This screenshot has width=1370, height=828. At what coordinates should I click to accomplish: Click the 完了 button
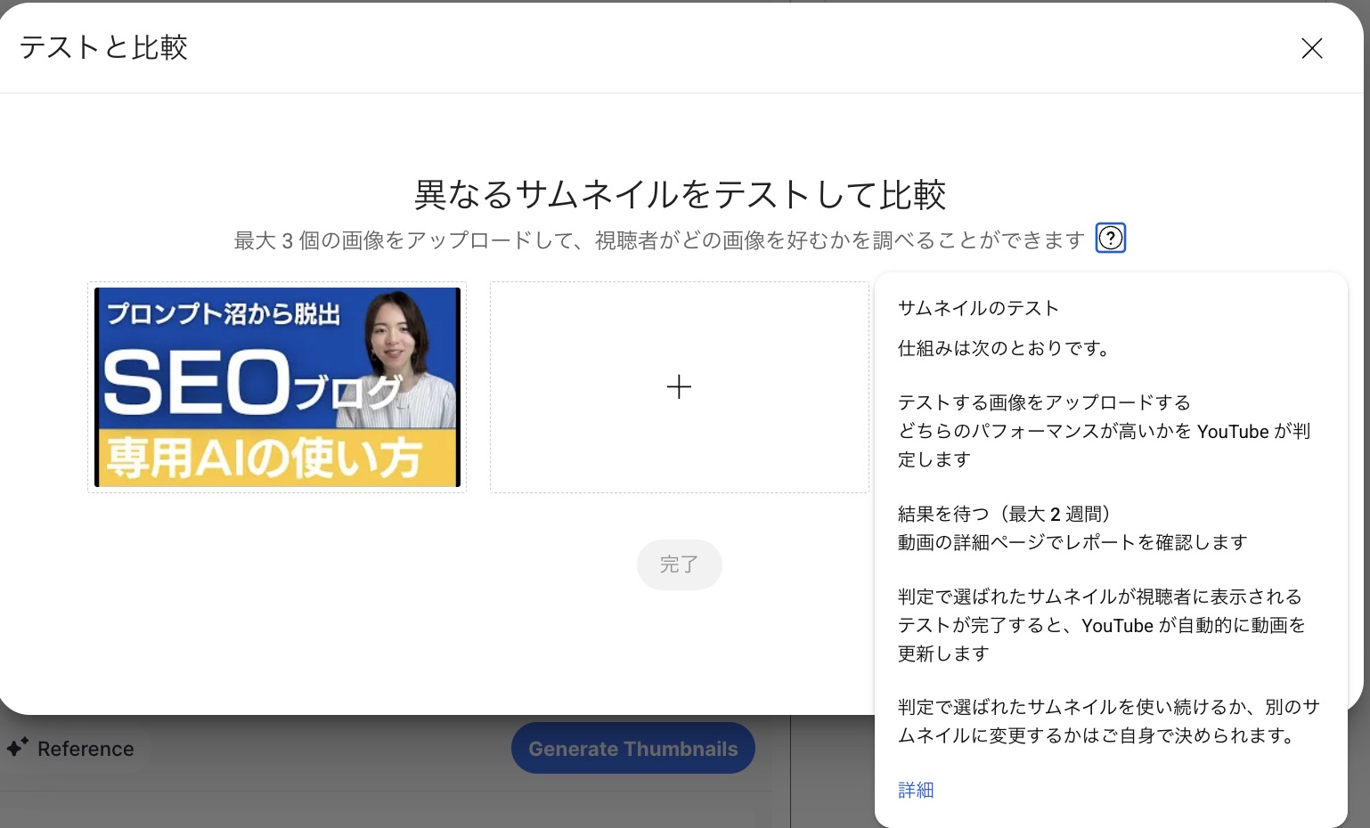[679, 564]
